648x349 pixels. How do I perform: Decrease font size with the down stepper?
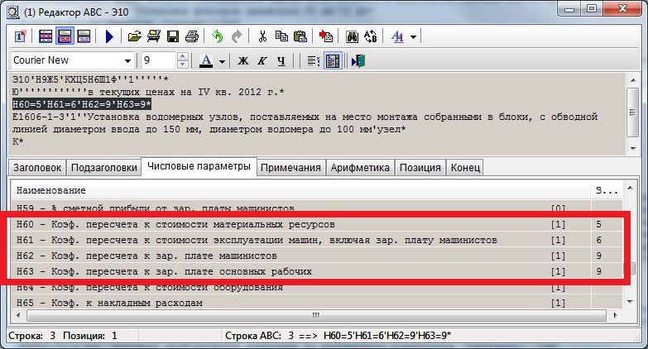(x=183, y=65)
